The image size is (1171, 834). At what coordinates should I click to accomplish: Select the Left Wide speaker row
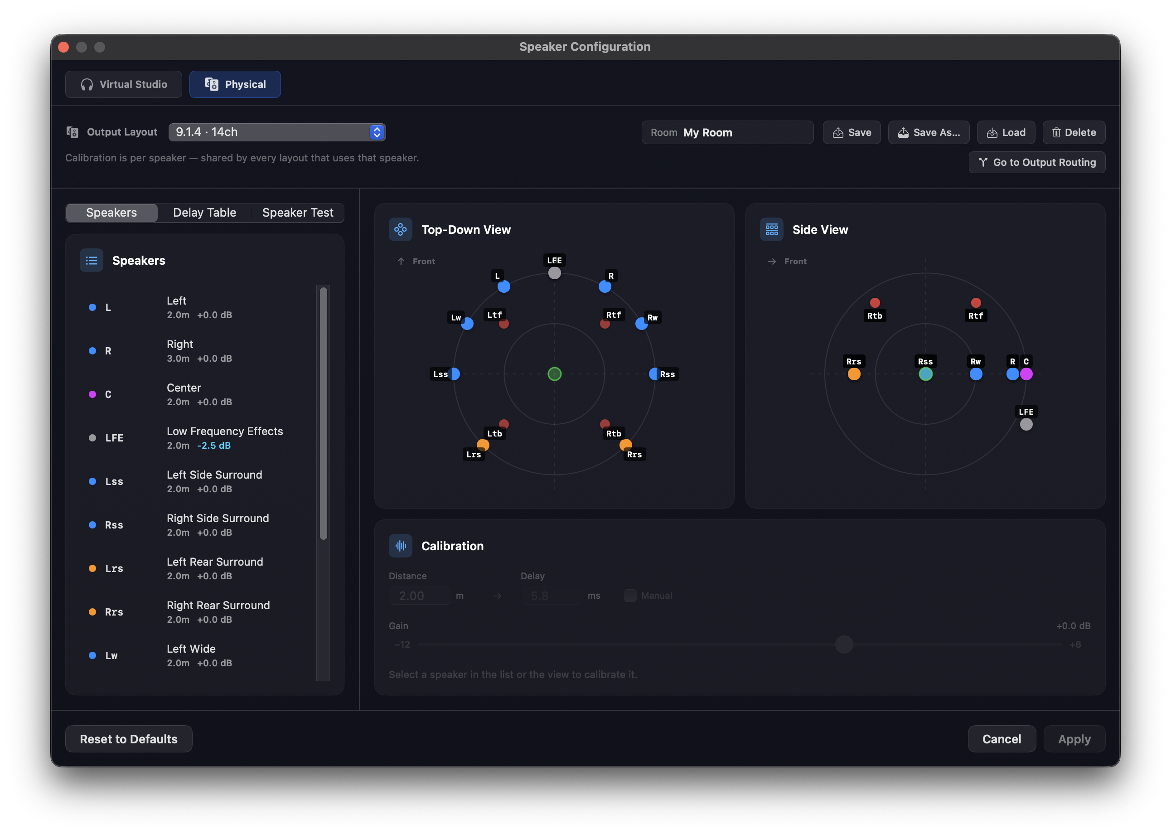(198, 655)
